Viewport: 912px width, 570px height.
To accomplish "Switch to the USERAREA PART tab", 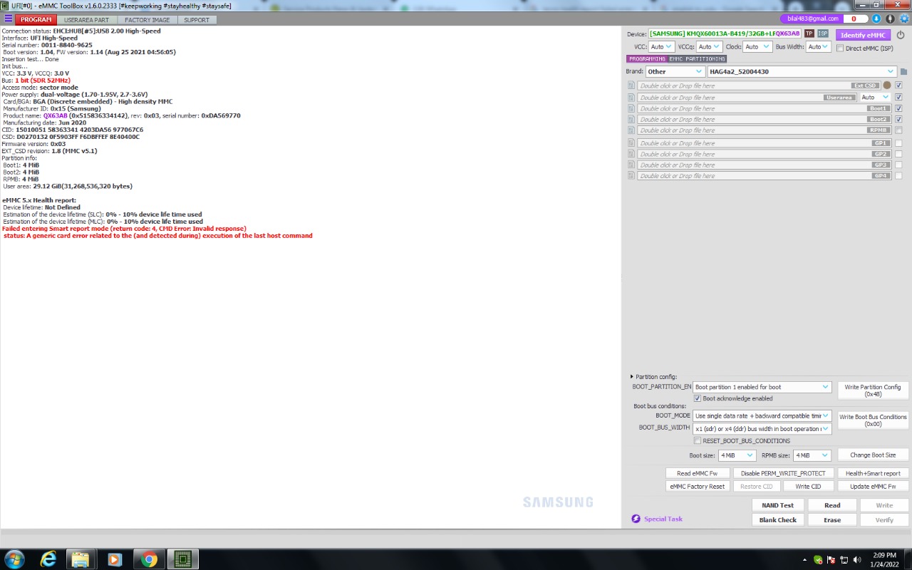I will 87,20.
